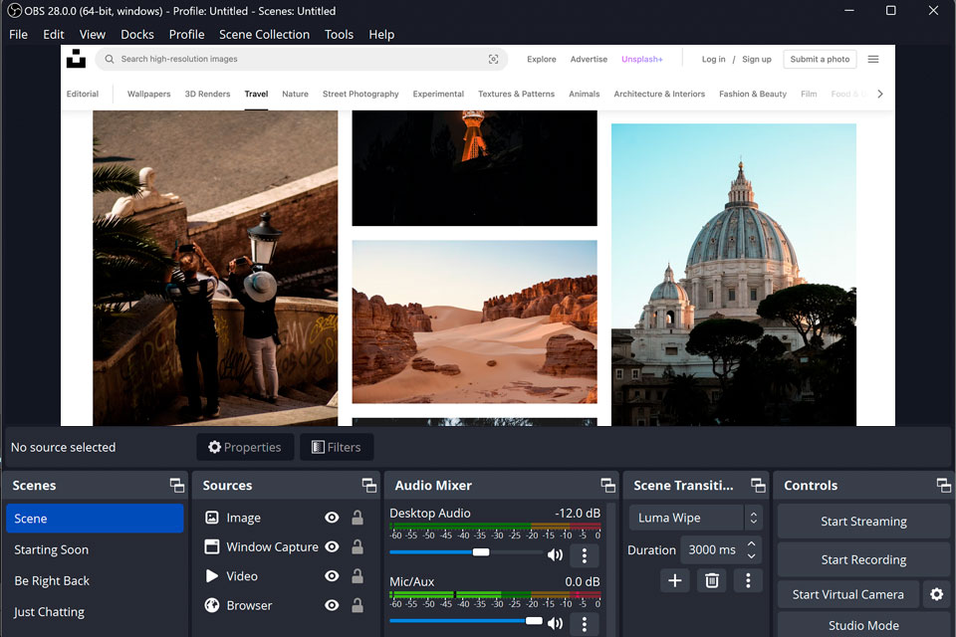Click Start Recording button
956x637 pixels.
point(863,559)
